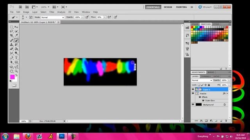Open the Flow slider dropdown

[x=105, y=17]
